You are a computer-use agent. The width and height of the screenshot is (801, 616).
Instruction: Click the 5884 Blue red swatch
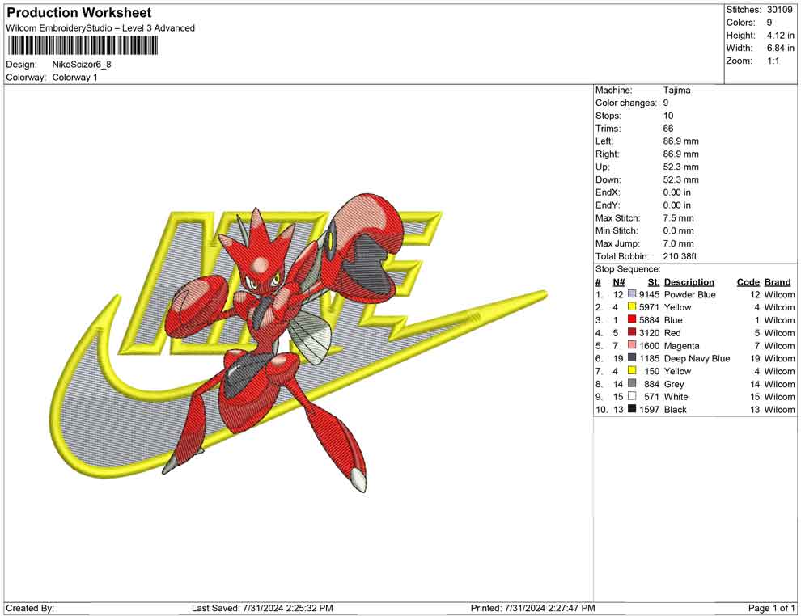pos(632,320)
